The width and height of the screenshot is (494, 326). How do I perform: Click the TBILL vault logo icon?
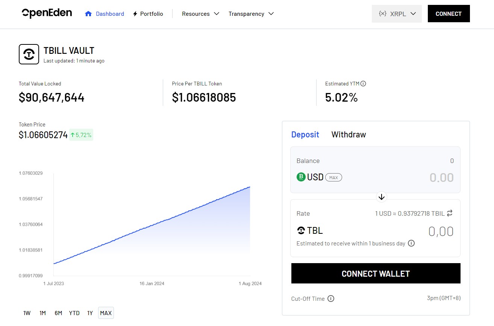(29, 54)
